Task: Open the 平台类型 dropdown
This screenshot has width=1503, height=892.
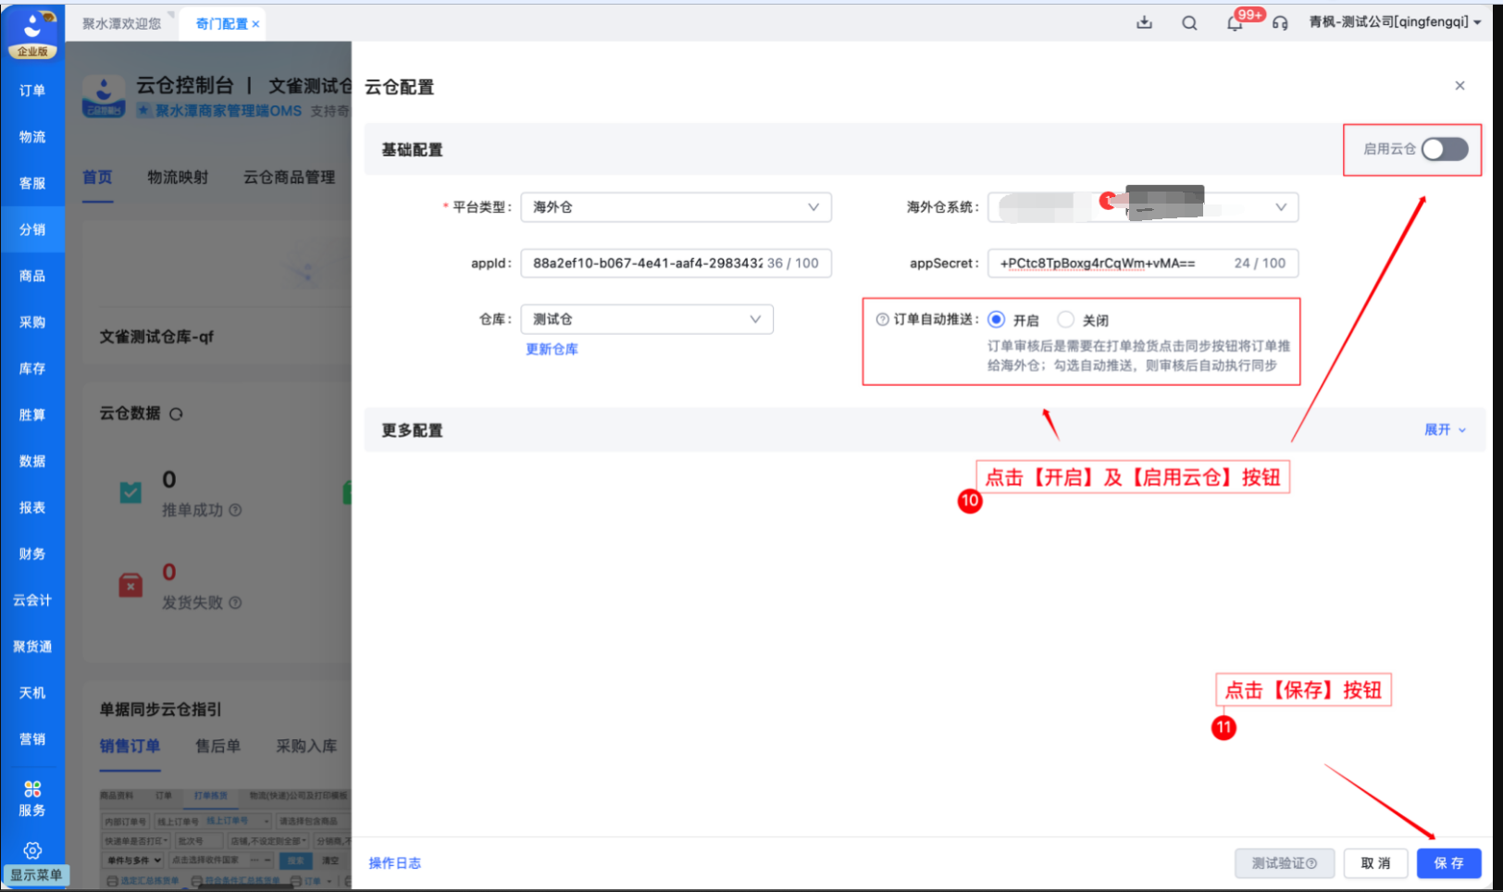Action: pyautogui.click(x=676, y=207)
